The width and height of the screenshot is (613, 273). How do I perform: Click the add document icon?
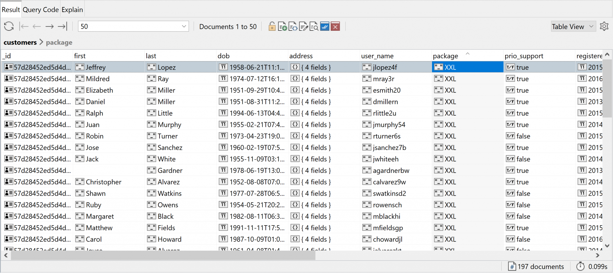point(282,27)
